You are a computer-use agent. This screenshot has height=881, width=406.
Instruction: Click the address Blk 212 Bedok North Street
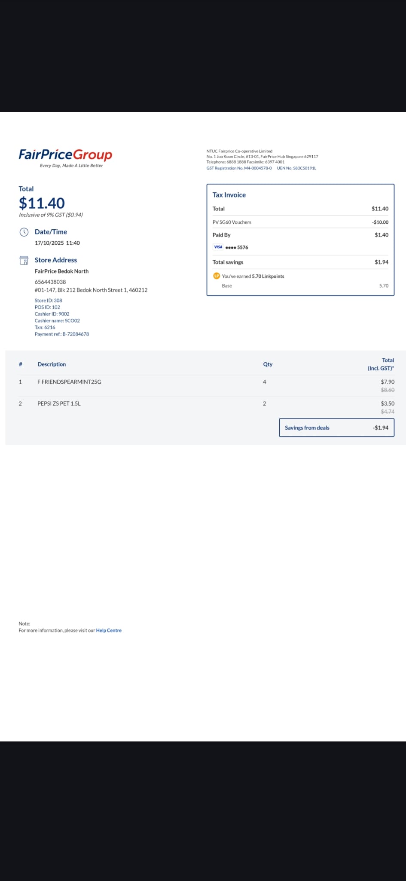click(x=91, y=290)
